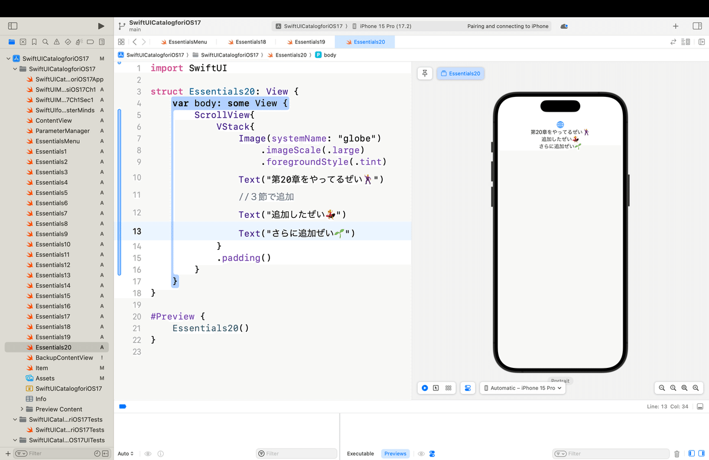Select the Previews console output button
This screenshot has height=460, width=709.
tap(395, 454)
